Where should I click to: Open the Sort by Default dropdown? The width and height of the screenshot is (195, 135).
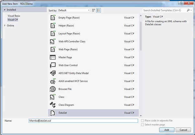point(74,10)
